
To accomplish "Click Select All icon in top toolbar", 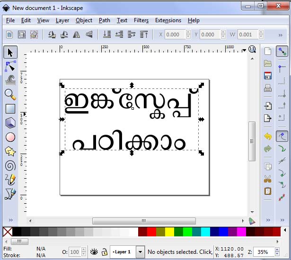I will 9,35.
